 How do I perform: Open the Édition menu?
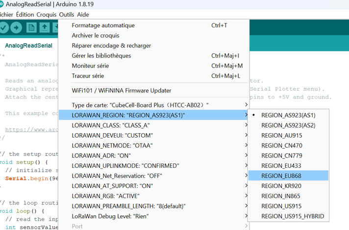point(25,15)
